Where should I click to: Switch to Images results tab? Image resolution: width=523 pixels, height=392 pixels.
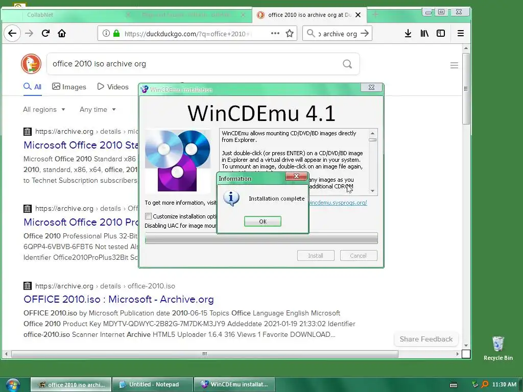click(69, 87)
